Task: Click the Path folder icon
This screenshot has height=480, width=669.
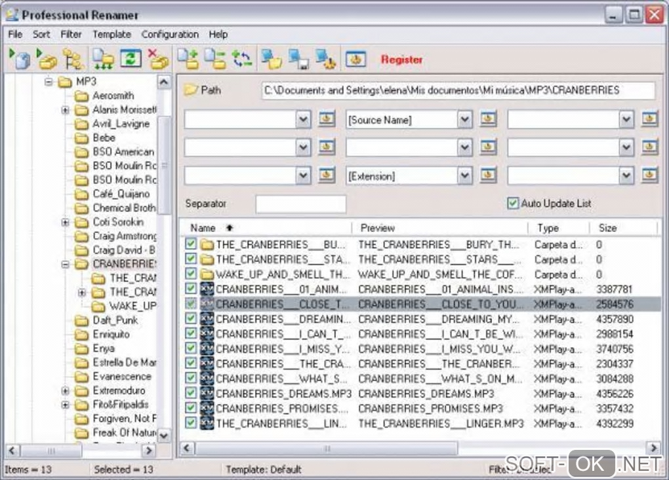Action: [x=191, y=90]
